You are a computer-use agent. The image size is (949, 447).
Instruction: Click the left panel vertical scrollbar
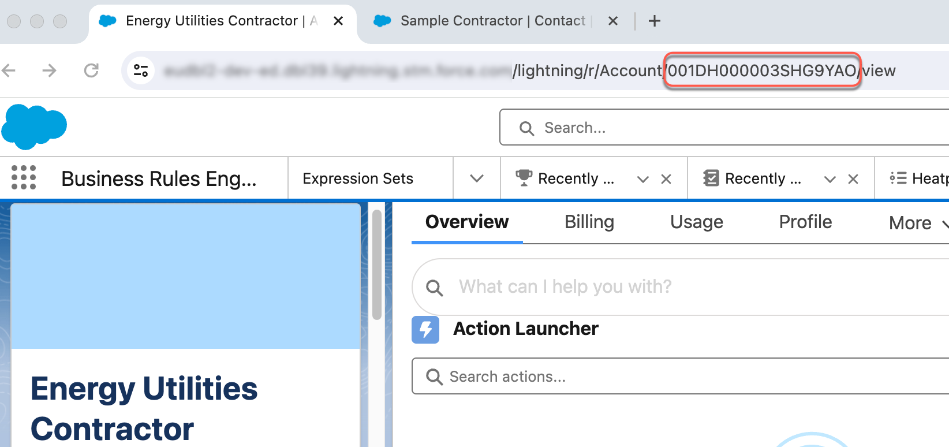[377, 265]
